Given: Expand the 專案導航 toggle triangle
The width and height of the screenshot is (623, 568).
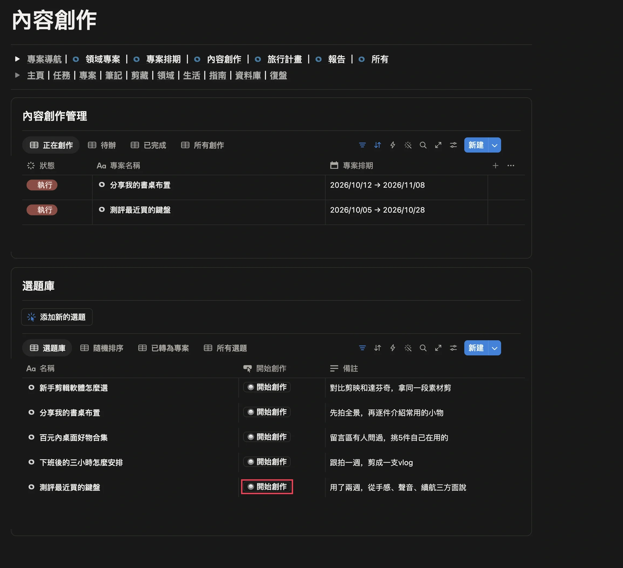Looking at the screenshot, I should pyautogui.click(x=18, y=59).
